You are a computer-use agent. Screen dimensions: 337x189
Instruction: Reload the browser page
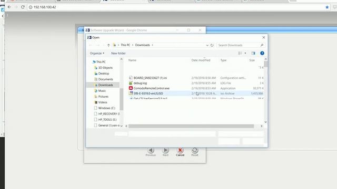[x=23, y=7]
